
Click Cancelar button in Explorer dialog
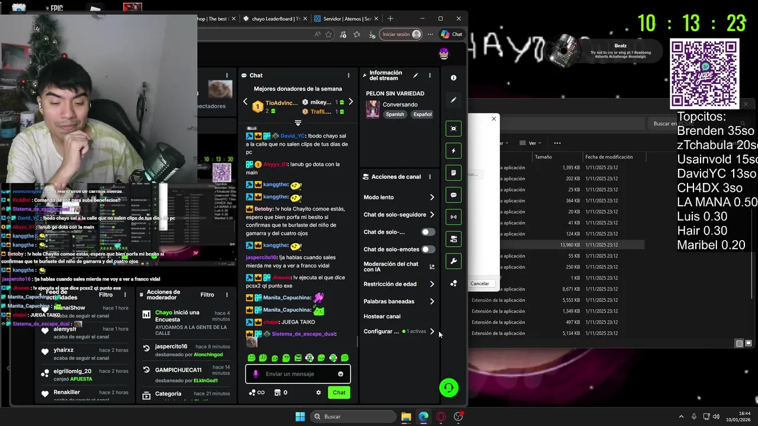pyautogui.click(x=480, y=283)
